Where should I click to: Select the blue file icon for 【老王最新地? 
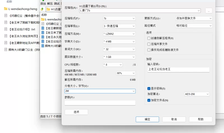pos(43,28)
